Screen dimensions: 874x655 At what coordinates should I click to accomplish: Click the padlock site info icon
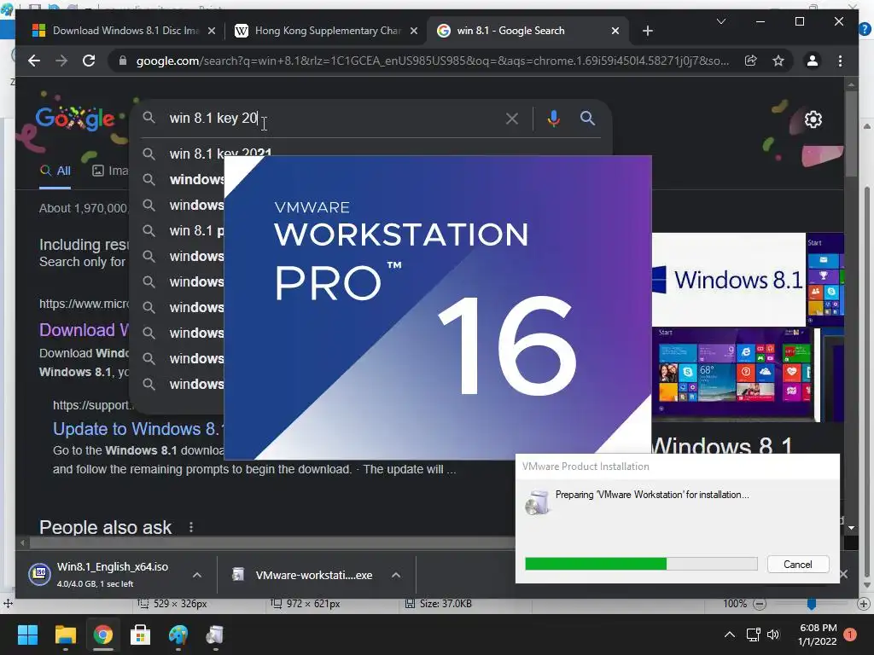point(123,61)
